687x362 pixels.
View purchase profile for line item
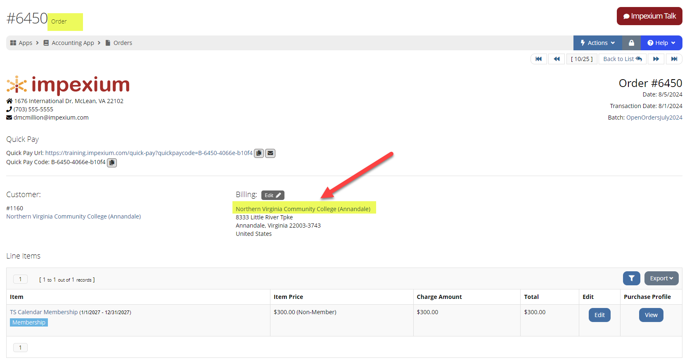pos(651,315)
